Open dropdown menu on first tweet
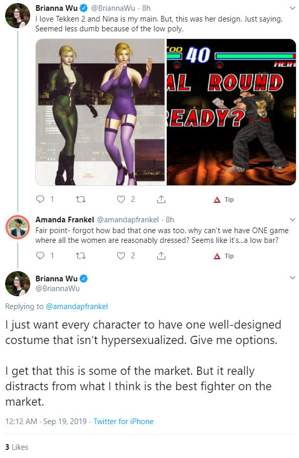 coord(292,8)
